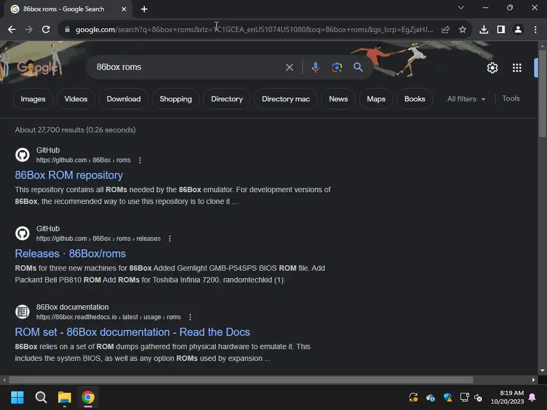Filter results by Images
Screen dimensions: 547x410
(33, 99)
